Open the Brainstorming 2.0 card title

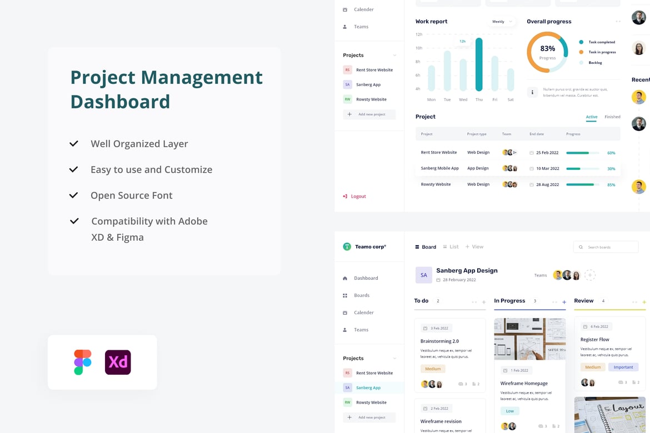tap(439, 341)
